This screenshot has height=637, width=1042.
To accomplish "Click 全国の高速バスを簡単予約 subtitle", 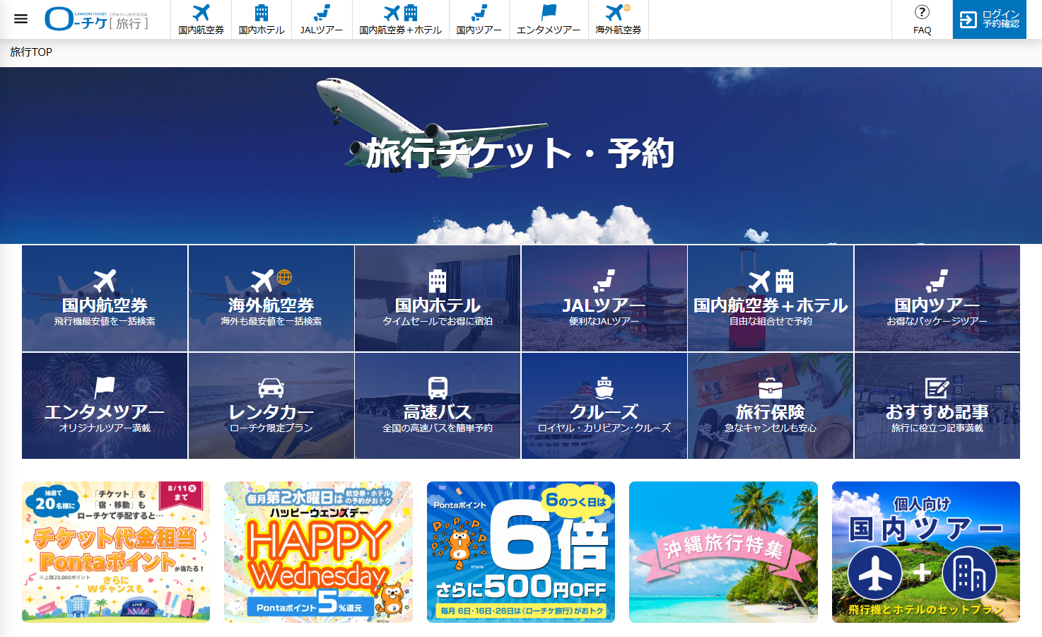I will [438, 428].
